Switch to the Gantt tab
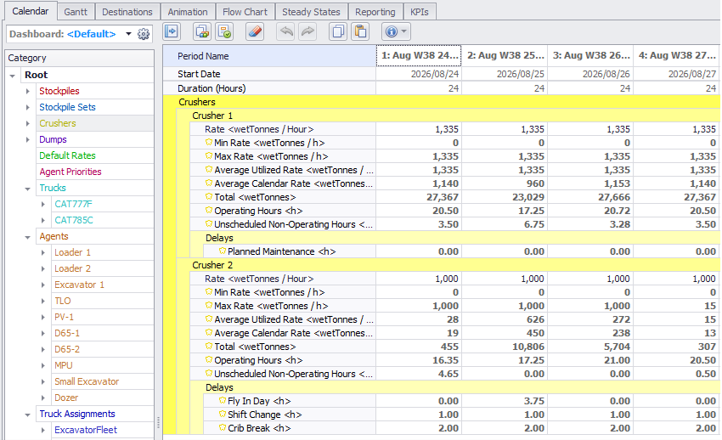The image size is (722, 440). [76, 12]
